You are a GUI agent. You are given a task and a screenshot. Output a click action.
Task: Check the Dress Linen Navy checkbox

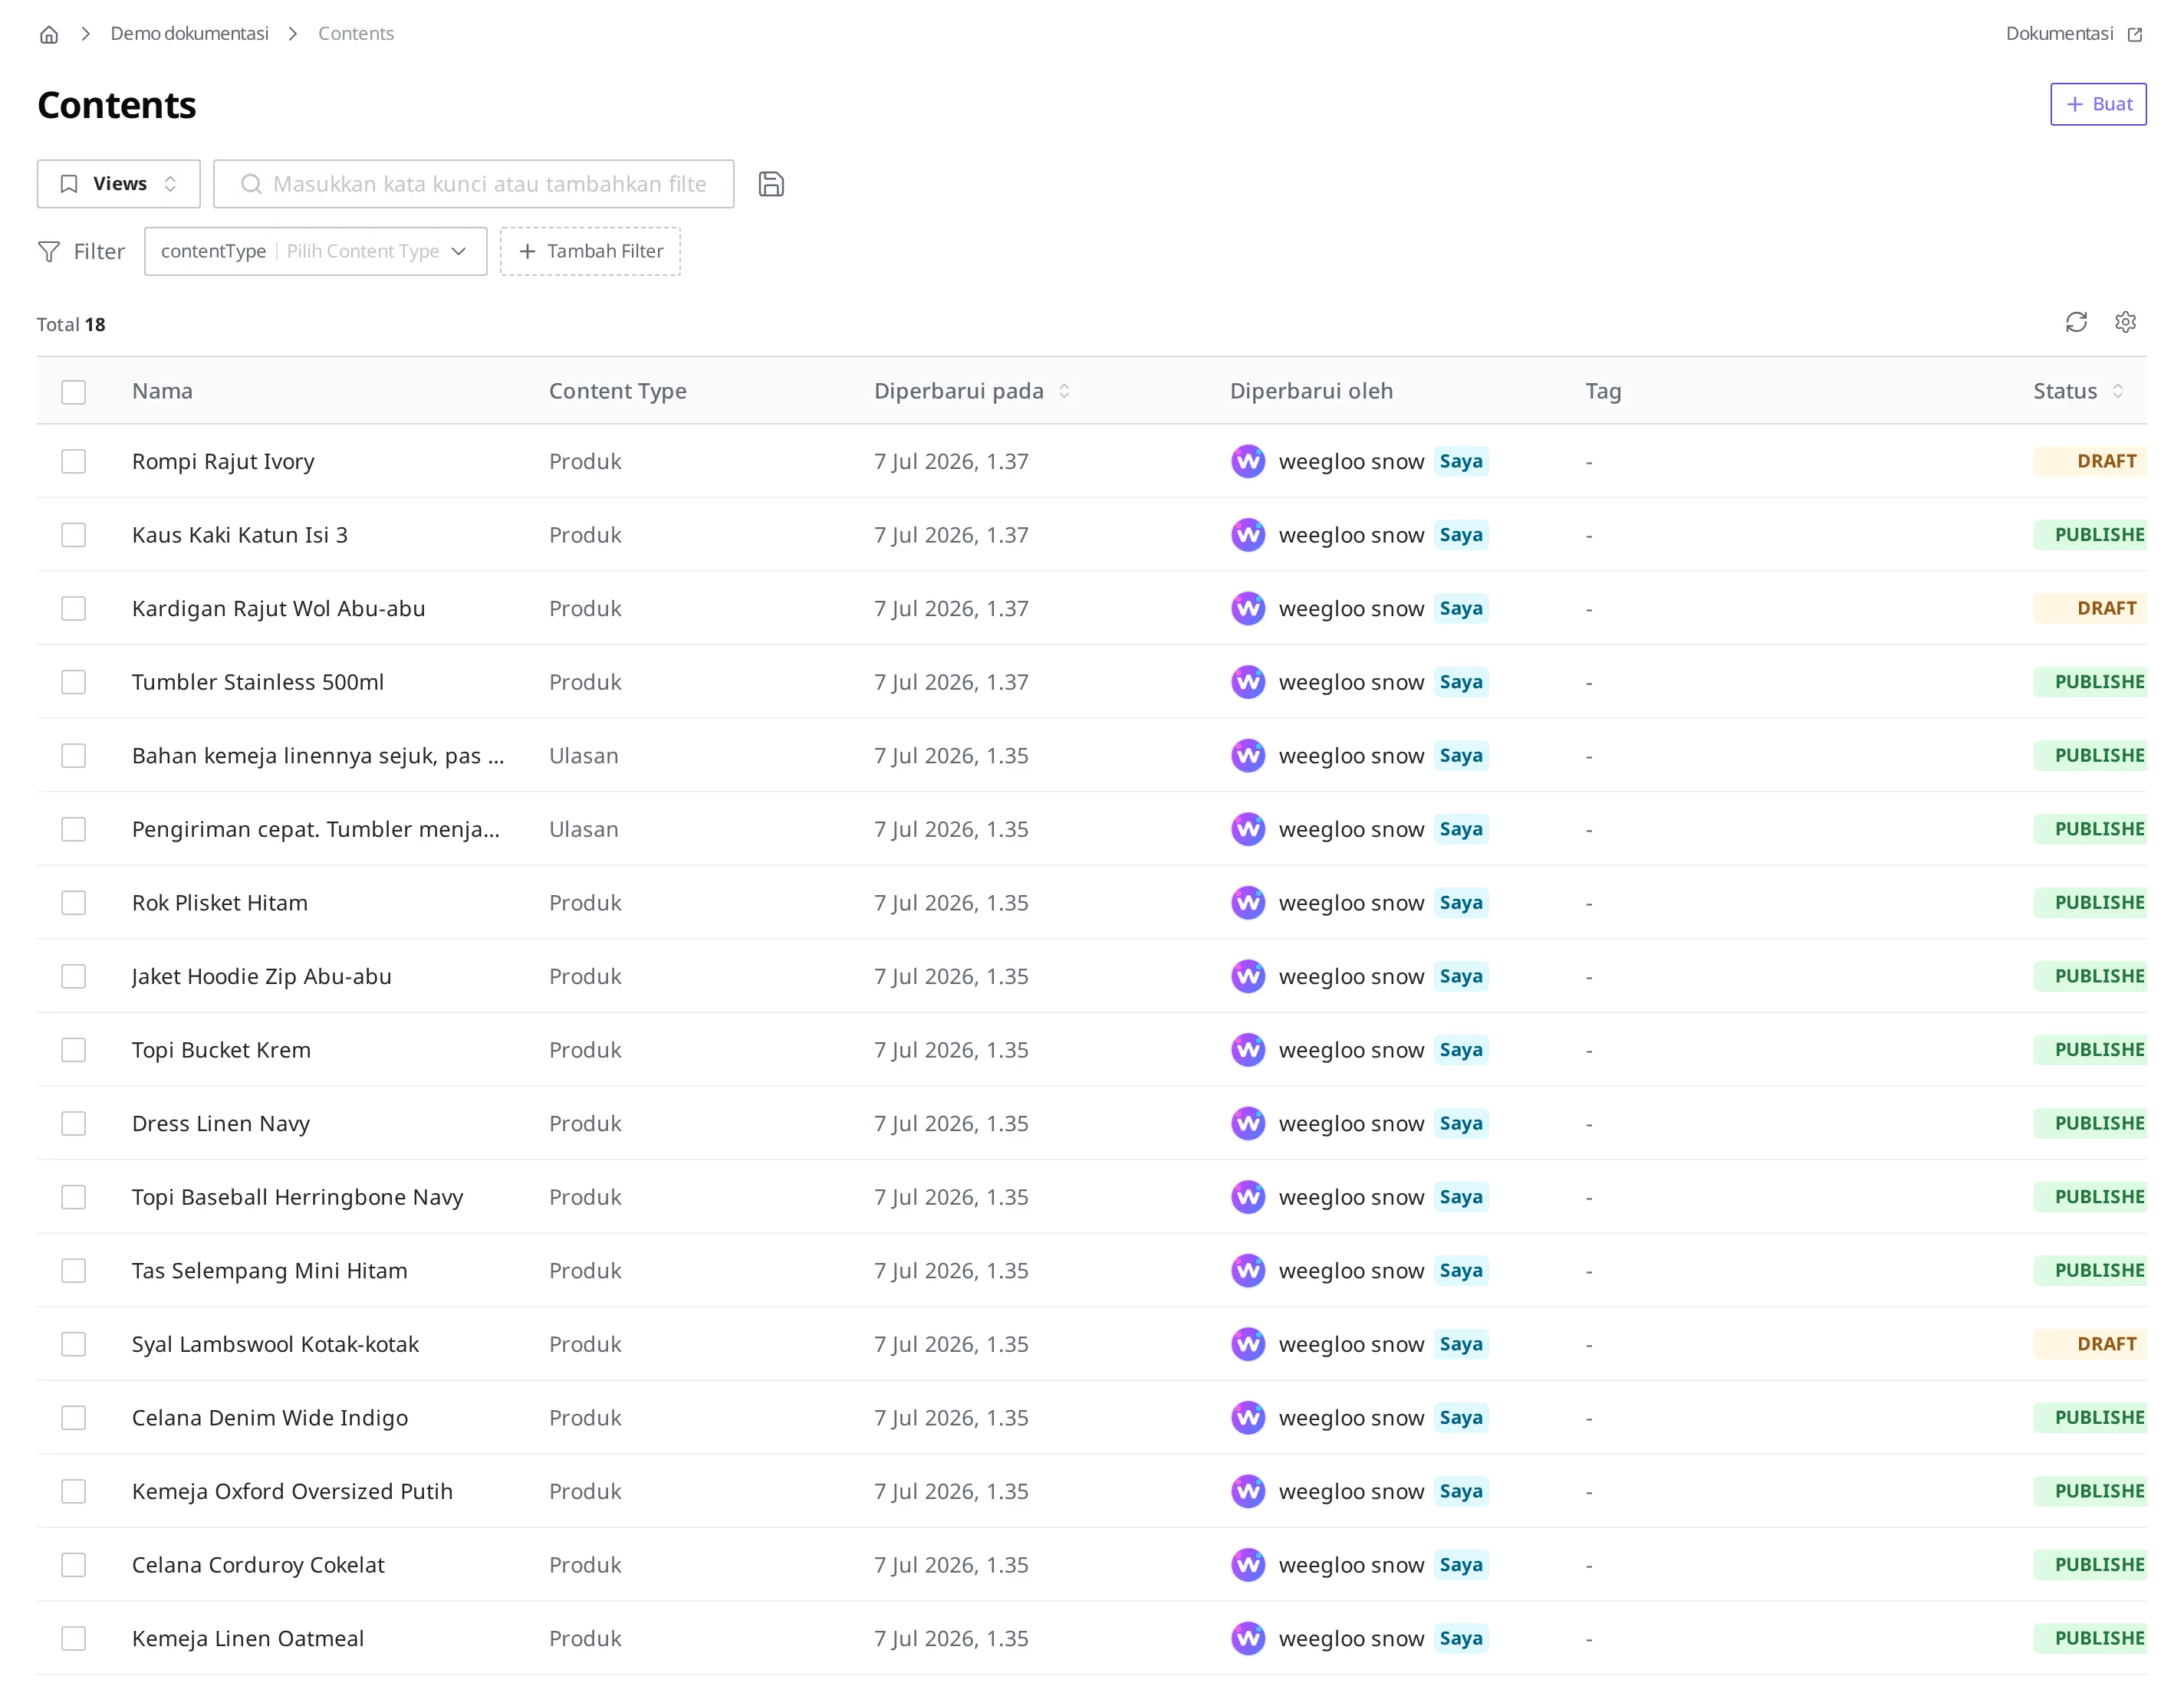coord(73,1124)
